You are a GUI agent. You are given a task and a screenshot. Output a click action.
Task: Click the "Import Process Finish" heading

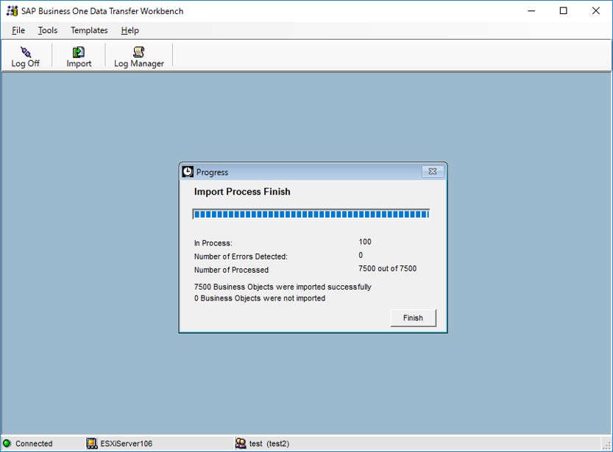pos(242,192)
